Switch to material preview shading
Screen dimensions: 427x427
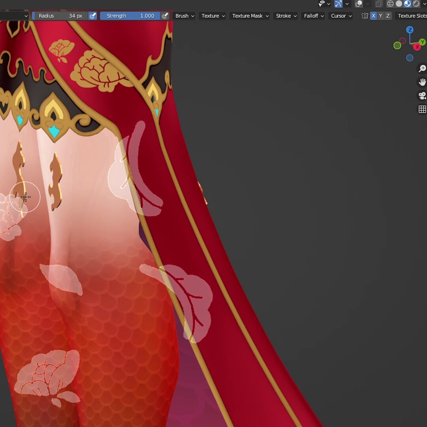408,4
